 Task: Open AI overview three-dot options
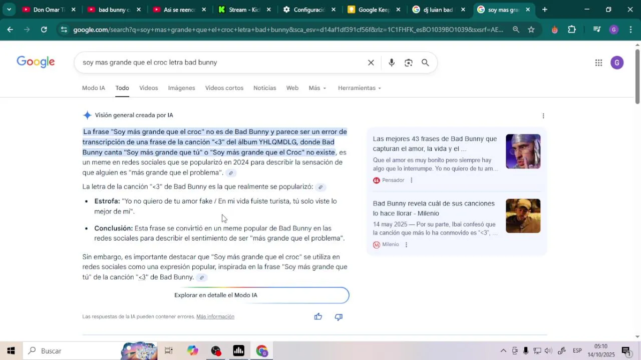point(543,116)
